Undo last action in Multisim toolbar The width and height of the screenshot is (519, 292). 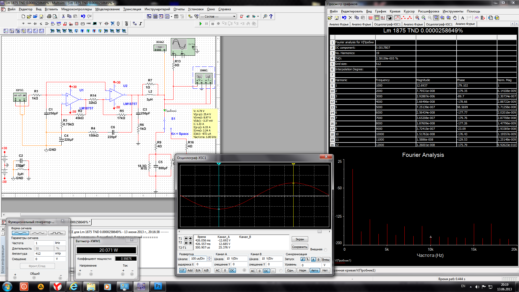click(83, 16)
